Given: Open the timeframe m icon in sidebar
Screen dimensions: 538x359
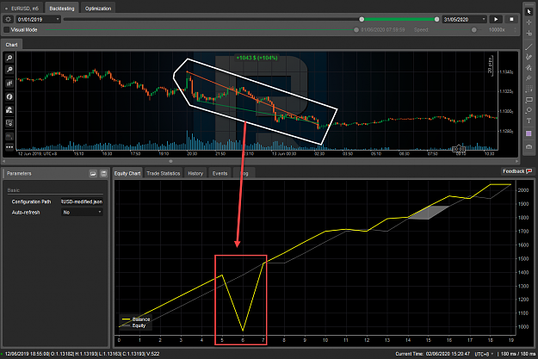Looking at the screenshot, I should pos(9,136).
